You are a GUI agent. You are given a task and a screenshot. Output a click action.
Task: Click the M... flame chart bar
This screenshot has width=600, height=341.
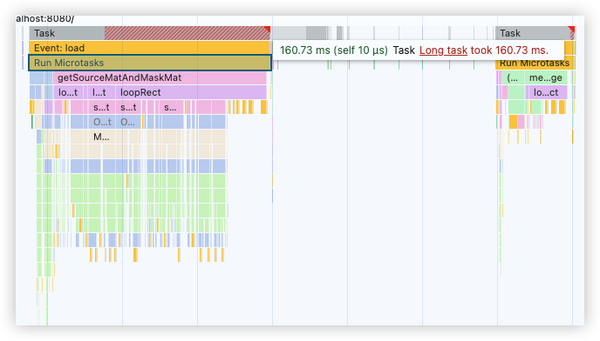click(x=101, y=137)
